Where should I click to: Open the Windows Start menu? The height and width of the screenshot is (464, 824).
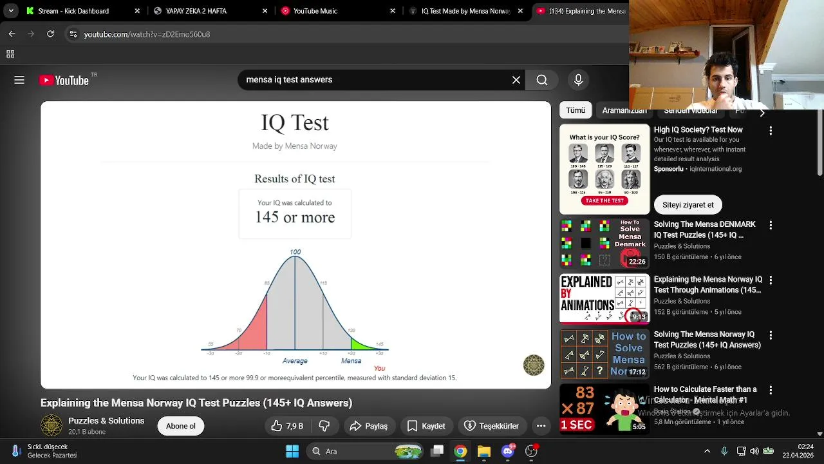pyautogui.click(x=292, y=451)
